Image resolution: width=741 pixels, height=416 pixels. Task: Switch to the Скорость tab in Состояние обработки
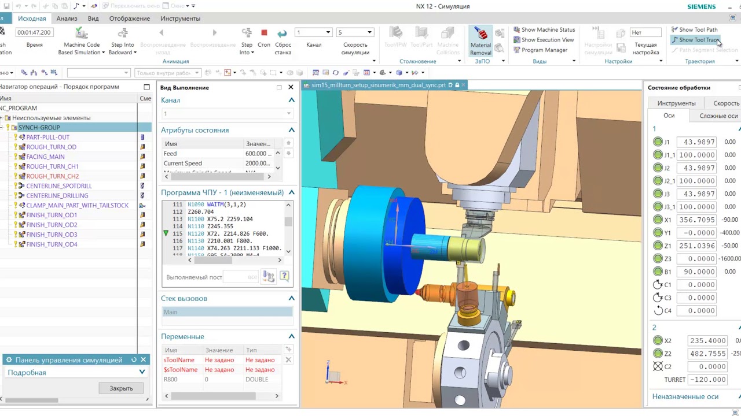click(726, 103)
